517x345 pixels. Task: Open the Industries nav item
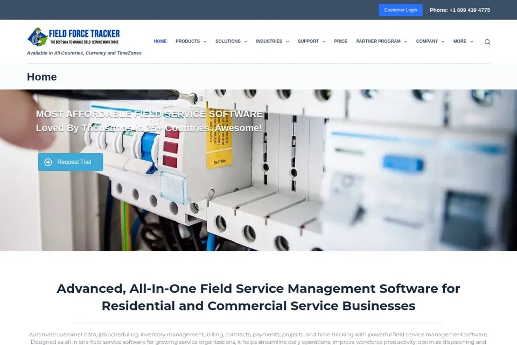coord(269,42)
